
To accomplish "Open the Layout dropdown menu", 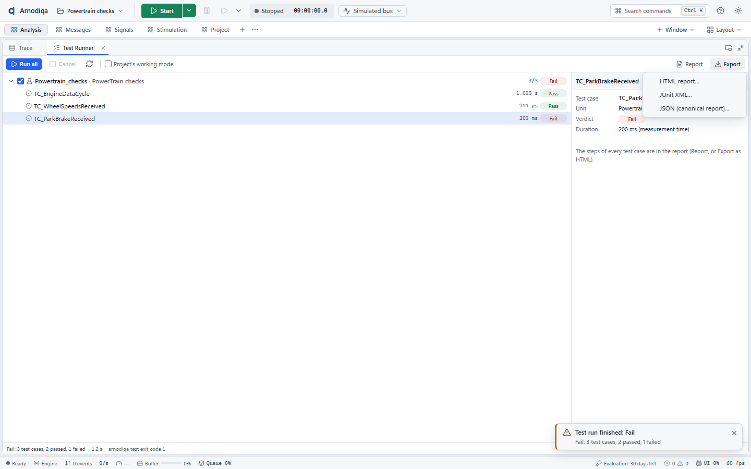I will pos(724,30).
